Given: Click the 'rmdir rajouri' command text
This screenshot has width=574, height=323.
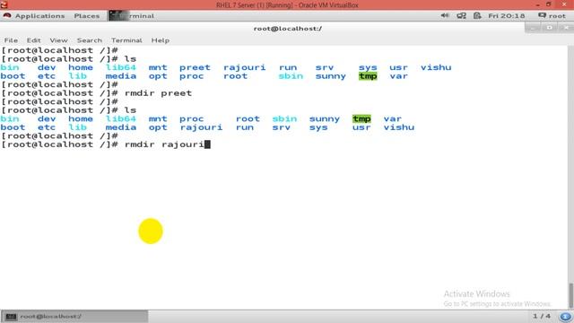Looking at the screenshot, I should tap(164, 144).
